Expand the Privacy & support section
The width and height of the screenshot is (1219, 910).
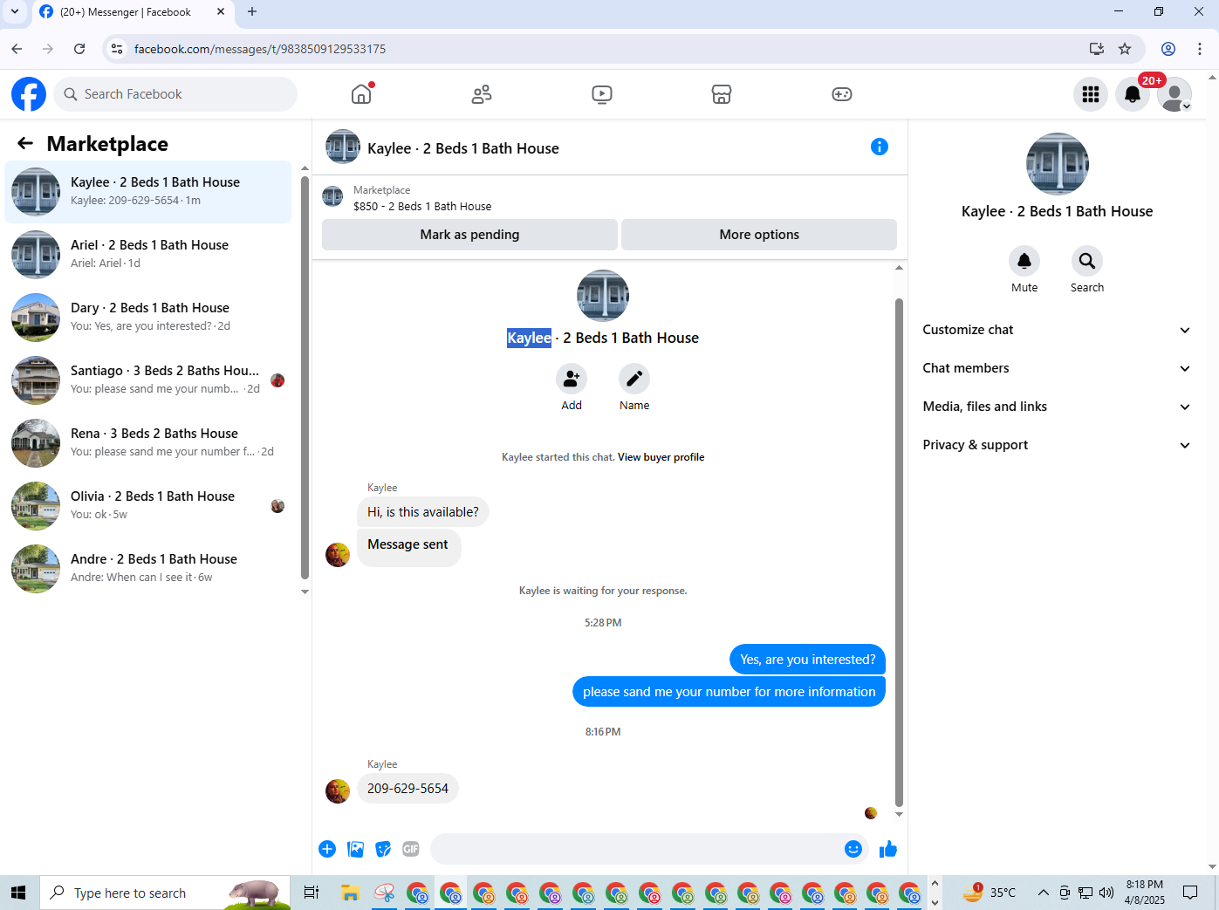pyautogui.click(x=1057, y=445)
